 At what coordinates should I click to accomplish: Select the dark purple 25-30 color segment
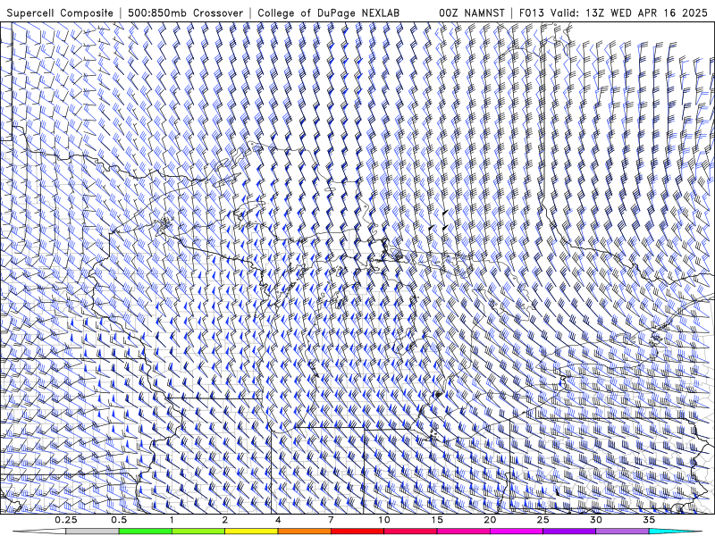pyautogui.click(x=569, y=532)
